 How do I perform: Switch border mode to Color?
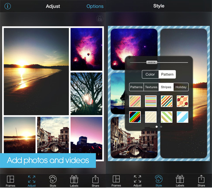tap(150, 74)
